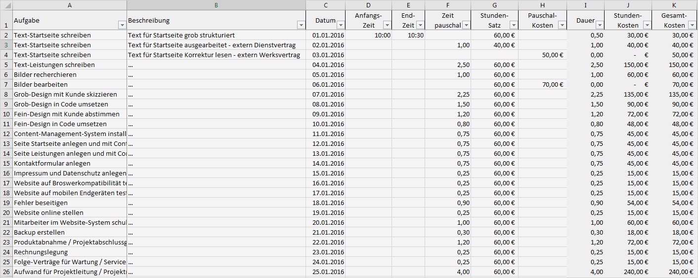The width and height of the screenshot is (698, 278).
Task: Select date cell '01.01.2016'
Action: coord(326,35)
